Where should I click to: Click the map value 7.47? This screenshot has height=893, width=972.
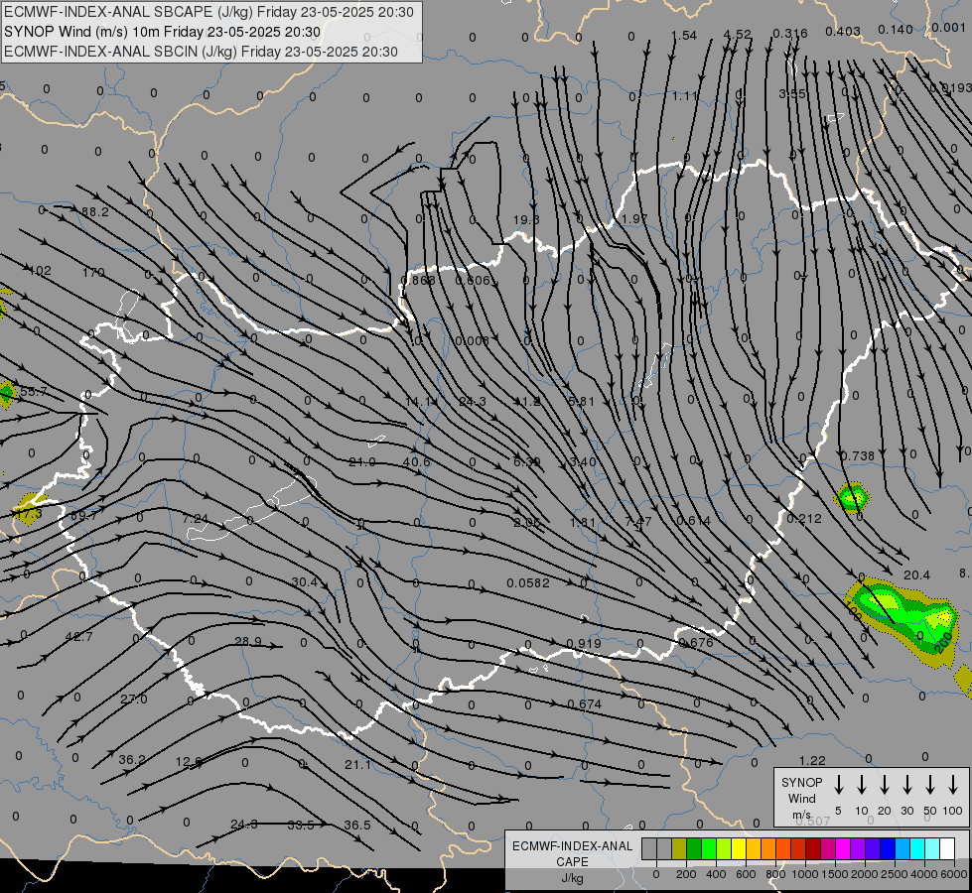[638, 522]
